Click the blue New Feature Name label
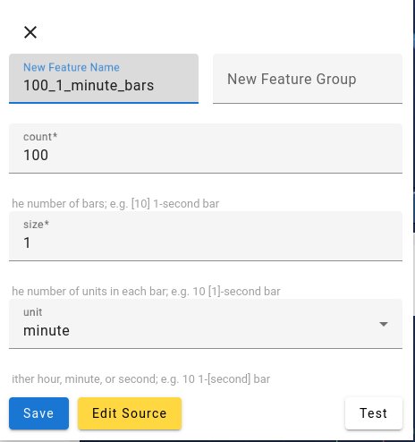The width and height of the screenshot is (415, 442). pos(72,67)
